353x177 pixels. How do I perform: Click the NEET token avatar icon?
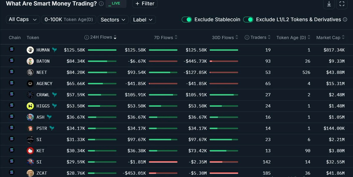pyautogui.click(x=30, y=72)
